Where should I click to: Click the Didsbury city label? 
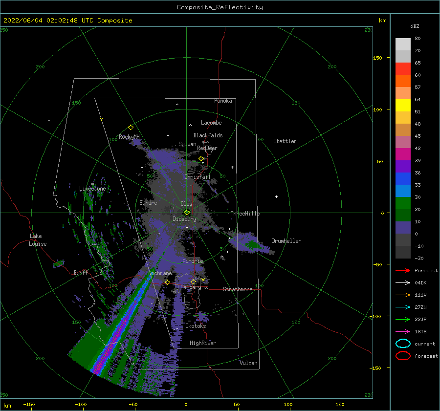click(x=184, y=219)
